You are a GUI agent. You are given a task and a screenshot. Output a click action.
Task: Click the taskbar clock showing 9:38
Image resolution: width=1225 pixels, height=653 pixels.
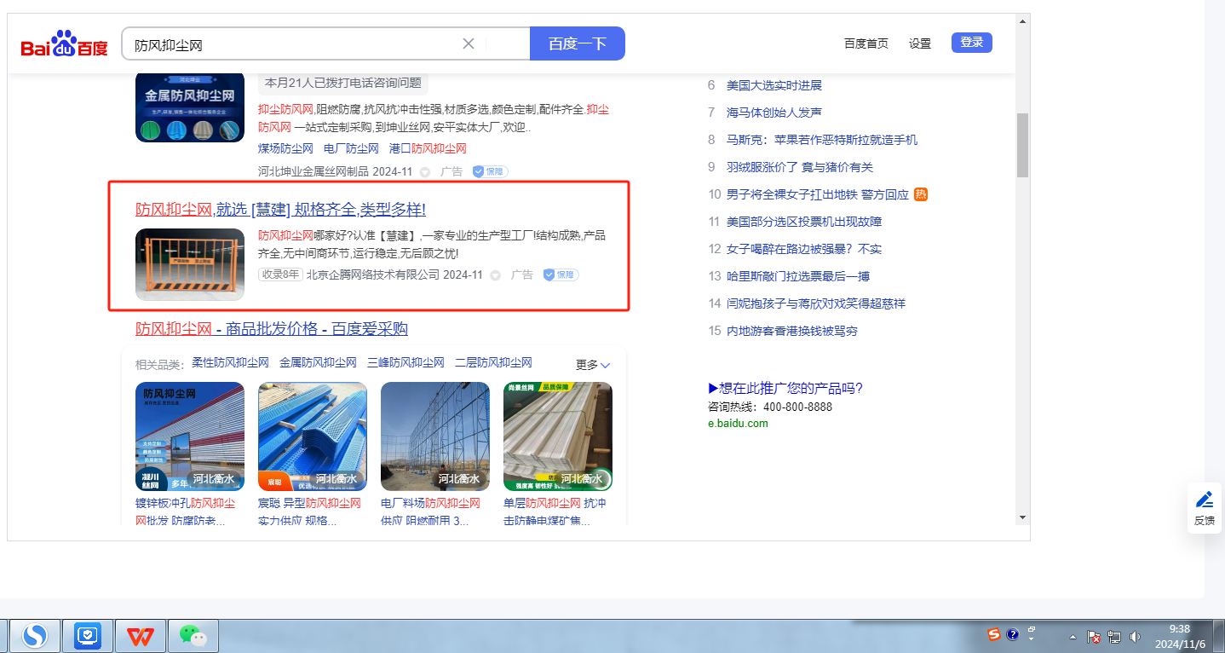pos(1179,636)
